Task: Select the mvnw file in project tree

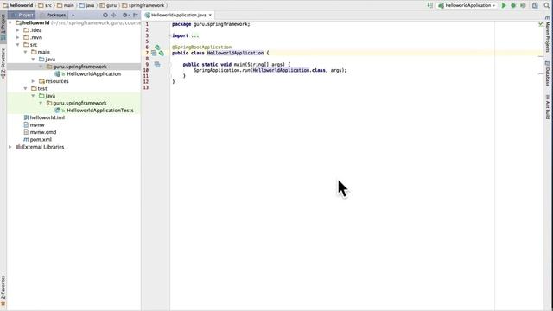Action: 37,124
